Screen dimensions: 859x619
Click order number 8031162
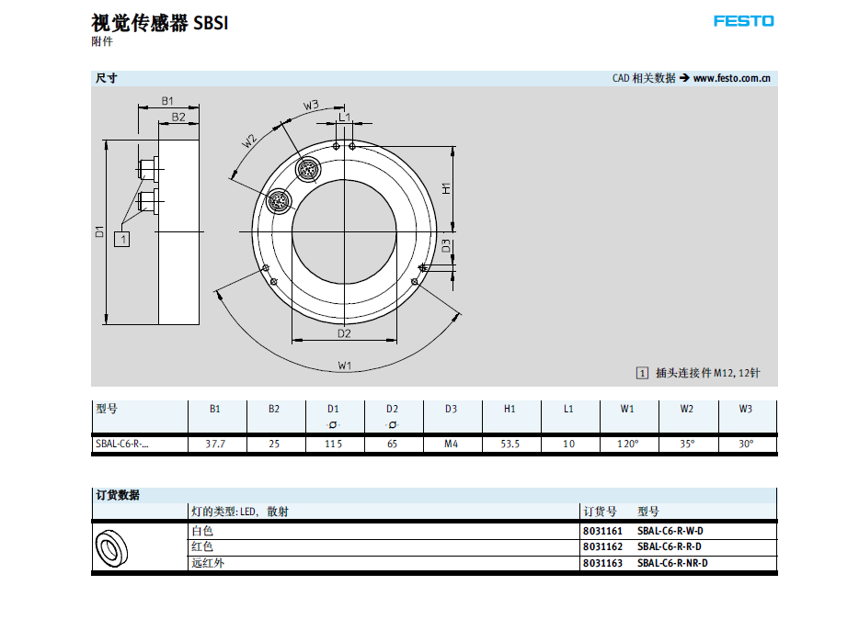coord(602,546)
